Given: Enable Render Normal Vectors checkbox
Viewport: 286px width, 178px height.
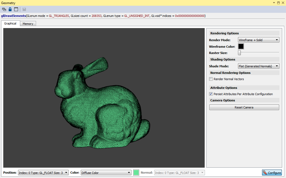Looking at the screenshot, I should coord(211,79).
